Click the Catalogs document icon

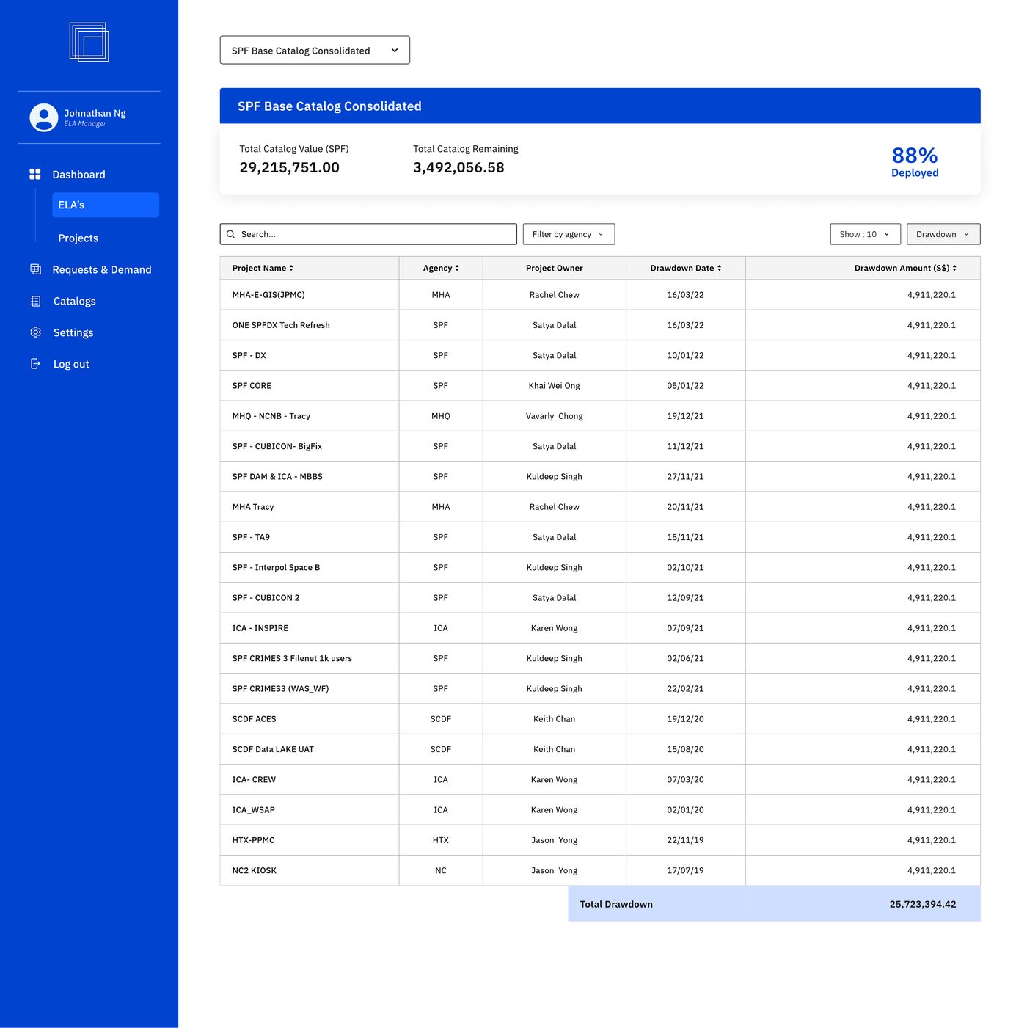tap(35, 301)
